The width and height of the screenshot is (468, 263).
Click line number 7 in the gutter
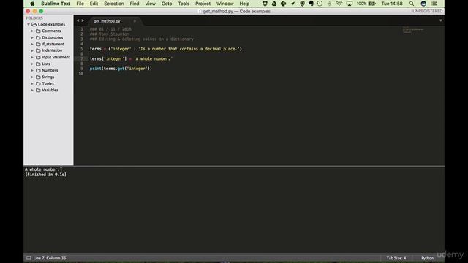[x=81, y=58]
